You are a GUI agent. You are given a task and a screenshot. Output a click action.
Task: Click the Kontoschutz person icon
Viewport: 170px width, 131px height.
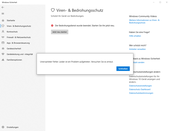click(x=3, y=32)
